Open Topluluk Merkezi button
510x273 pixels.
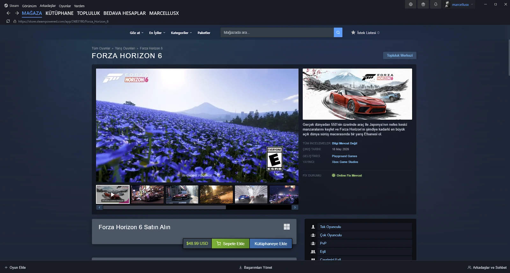[400, 55]
